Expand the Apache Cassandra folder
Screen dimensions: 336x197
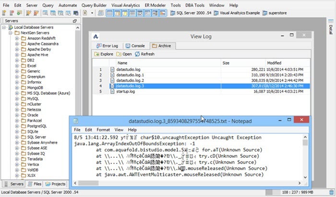[17, 44]
